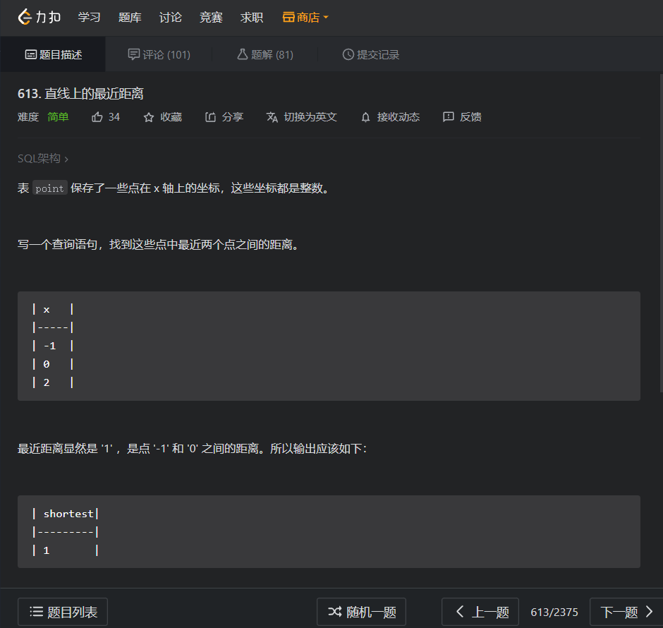
Task: Click the -1 value in table
Action: pyautogui.click(x=50, y=346)
